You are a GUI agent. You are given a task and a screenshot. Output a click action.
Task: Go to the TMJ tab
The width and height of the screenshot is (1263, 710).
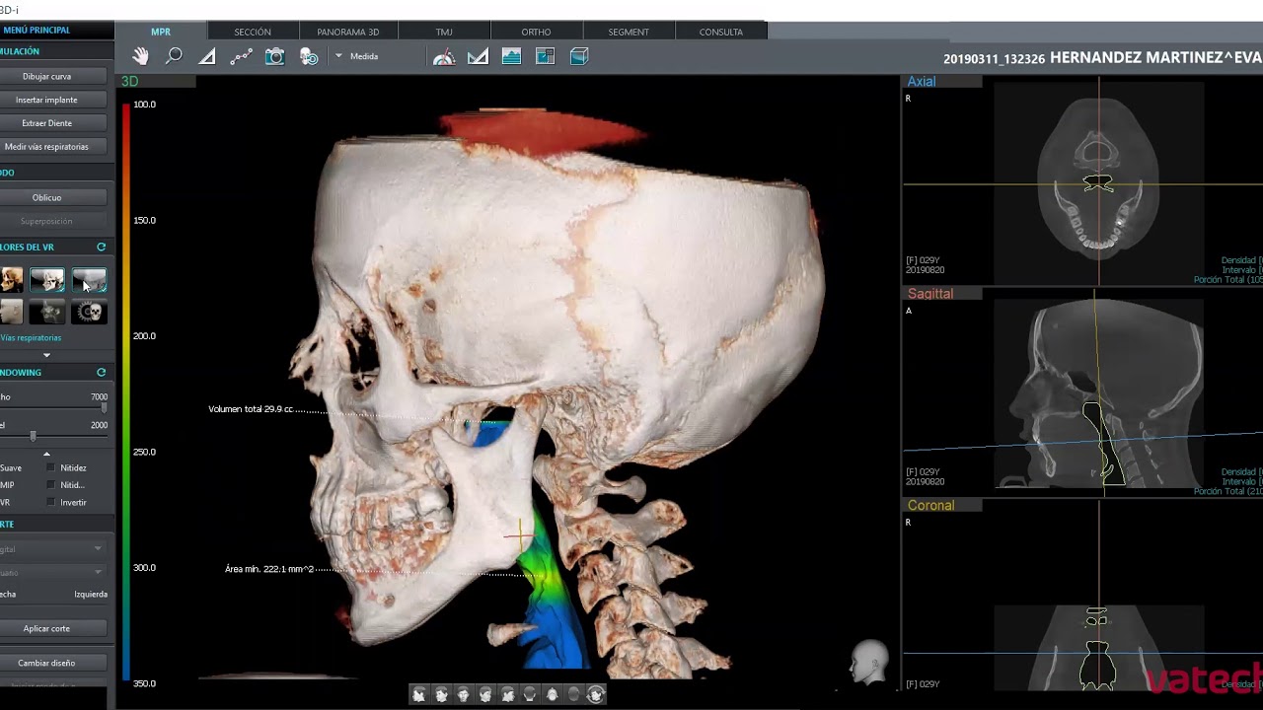click(x=444, y=32)
